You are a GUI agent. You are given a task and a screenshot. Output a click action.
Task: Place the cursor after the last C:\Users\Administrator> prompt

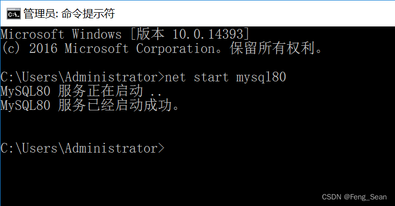[x=169, y=148]
